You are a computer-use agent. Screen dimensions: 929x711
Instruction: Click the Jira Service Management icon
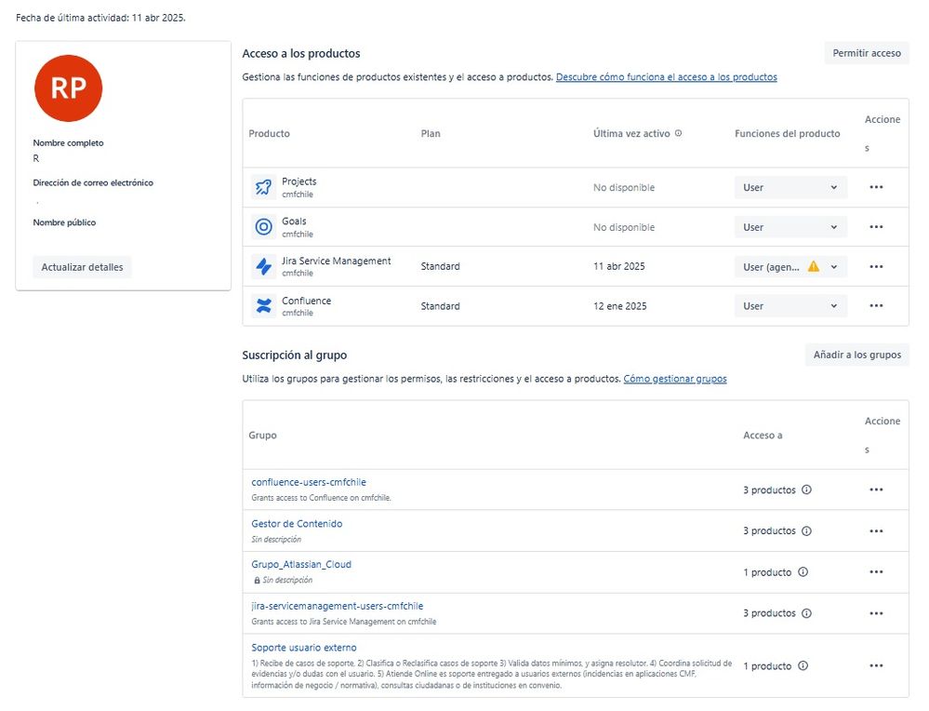[x=263, y=267]
